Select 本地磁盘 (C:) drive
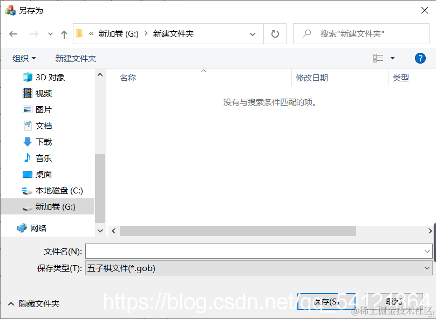This screenshot has width=436, height=319. (x=59, y=191)
